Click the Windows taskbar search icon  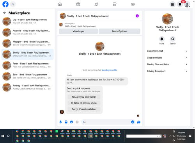8,136
